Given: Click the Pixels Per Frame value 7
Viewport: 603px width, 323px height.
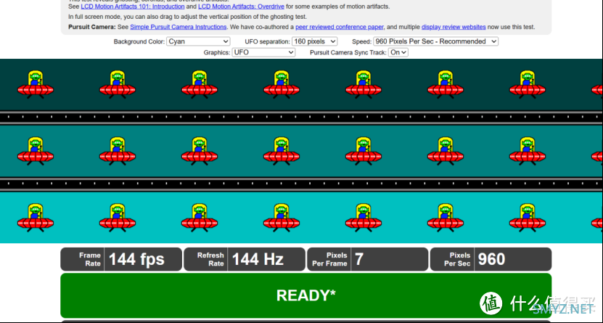Looking at the screenshot, I should [x=358, y=259].
